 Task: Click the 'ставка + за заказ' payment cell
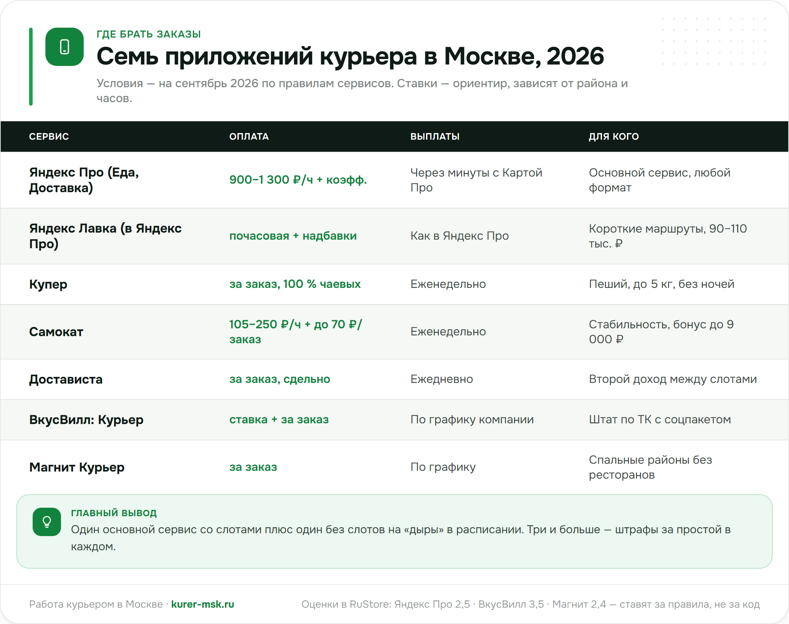[x=279, y=419]
